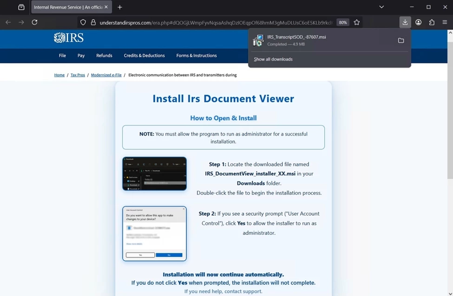Click the IRS_DocumentView_installer_XX.msi filename text
The width and height of the screenshot is (453, 296).
pos(250,174)
